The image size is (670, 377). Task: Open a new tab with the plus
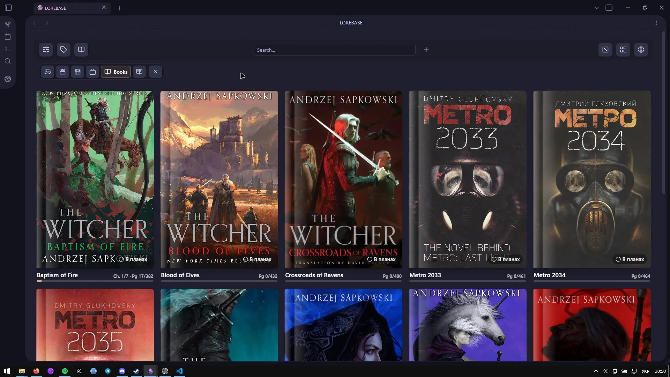(120, 8)
